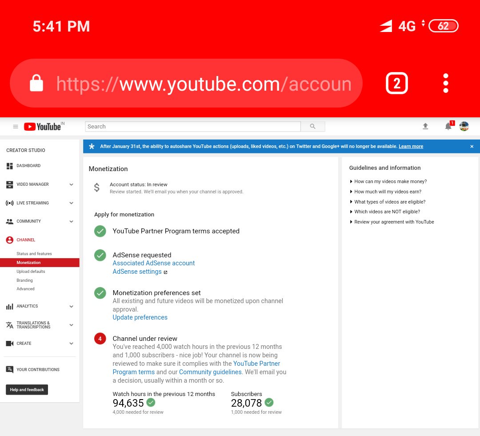Dismiss the blue autoshare notice banner
Screen dimensions: 480x436
[472, 146]
